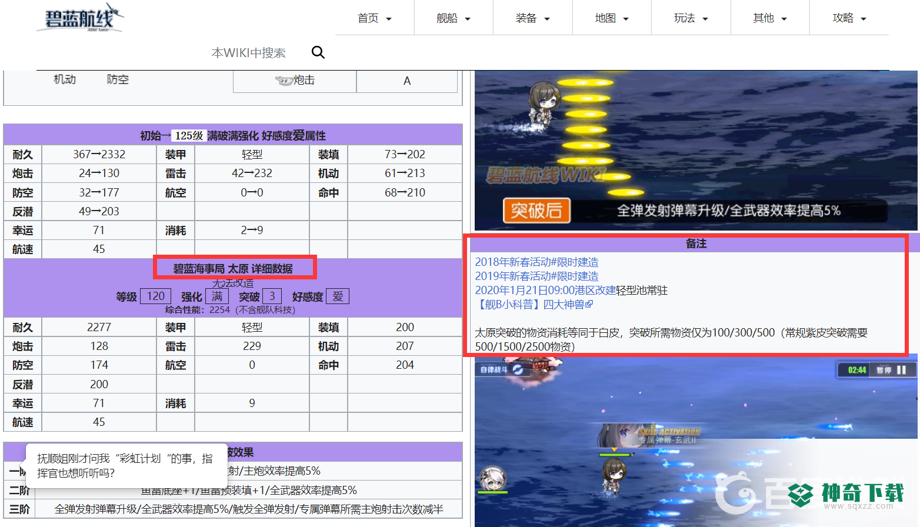Open the Azur Lane wiki logo
This screenshot has width=920, height=527.
point(81,18)
